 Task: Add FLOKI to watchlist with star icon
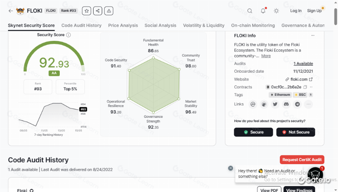(x=86, y=11)
